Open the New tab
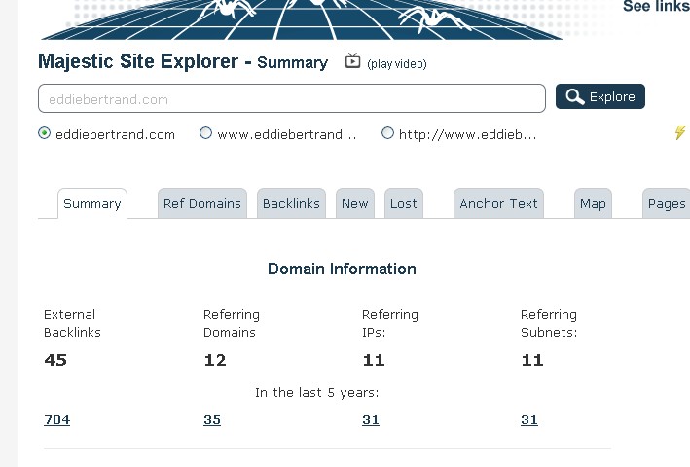 [x=355, y=203]
